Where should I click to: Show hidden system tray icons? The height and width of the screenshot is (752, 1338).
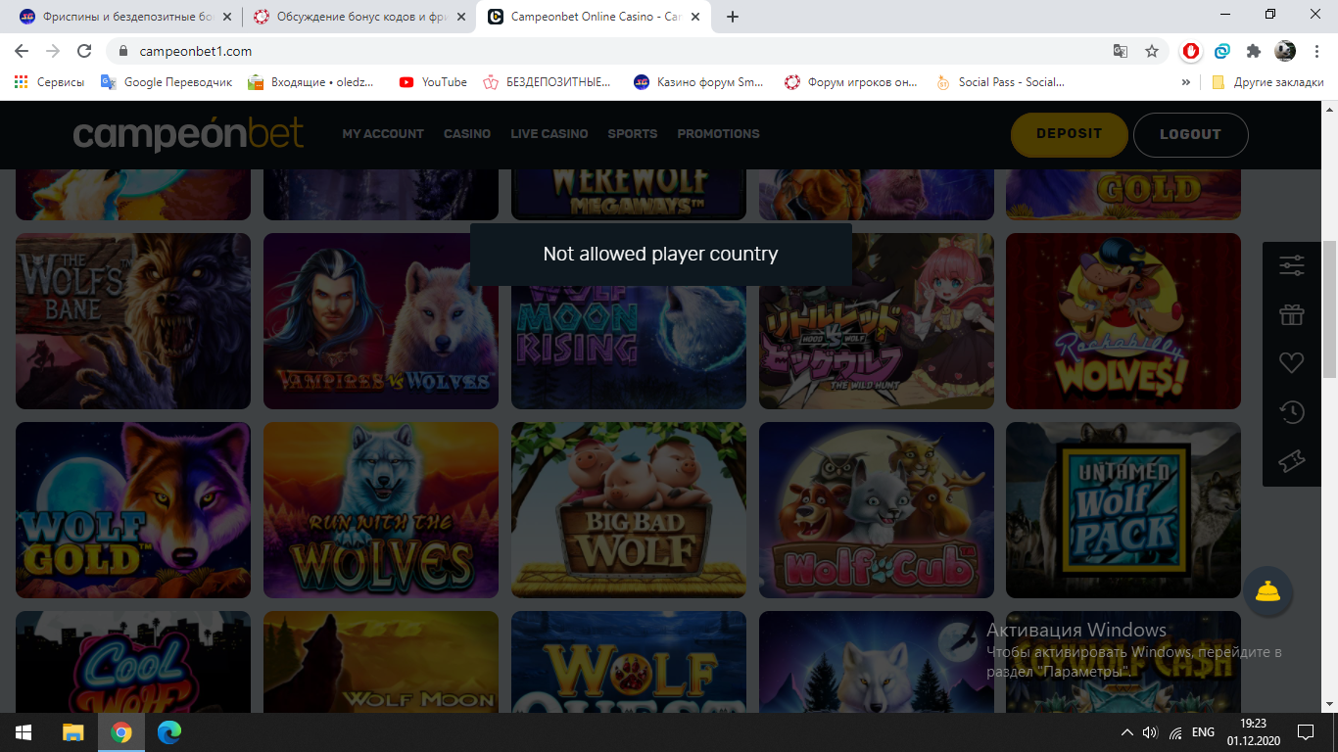coord(1126,732)
